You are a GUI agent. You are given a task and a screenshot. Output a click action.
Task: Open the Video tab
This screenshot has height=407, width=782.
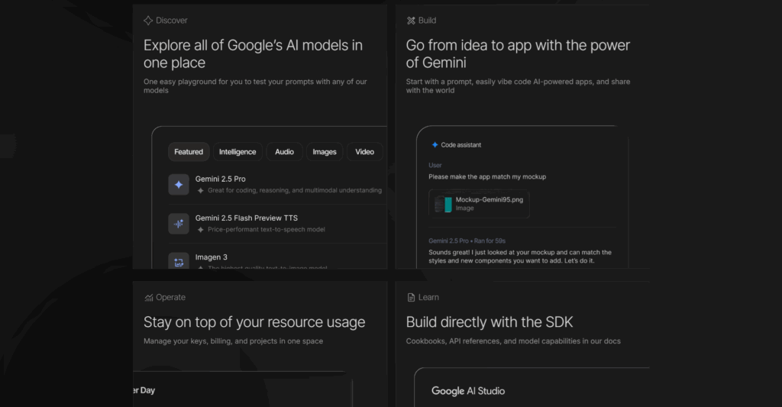(x=364, y=152)
